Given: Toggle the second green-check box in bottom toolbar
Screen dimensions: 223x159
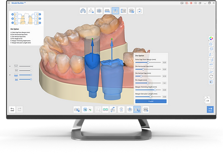Looking at the screenshot, I should [x=90, y=110].
